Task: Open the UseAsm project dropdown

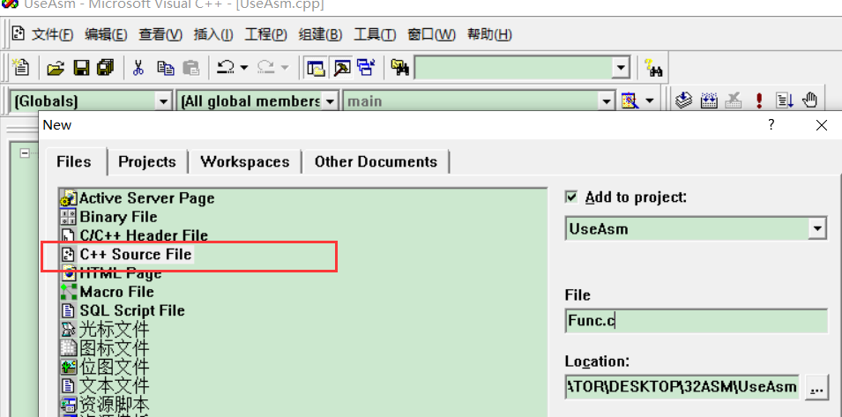Action: pos(816,229)
